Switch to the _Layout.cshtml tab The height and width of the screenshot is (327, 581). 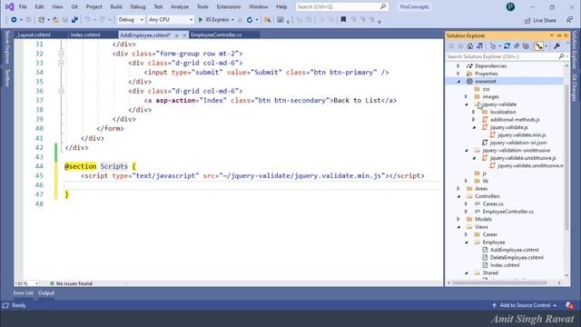click(34, 35)
